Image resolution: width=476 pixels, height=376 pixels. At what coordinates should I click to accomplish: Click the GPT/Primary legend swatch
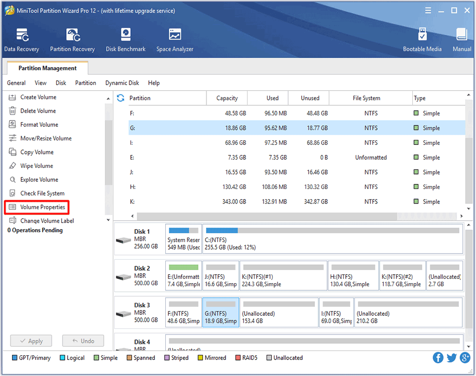[x=14, y=358]
